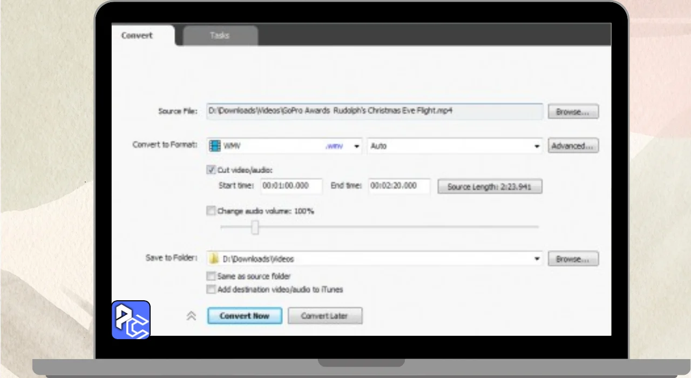This screenshot has width=691, height=378.
Task: Uncheck the Cut video/audio checkbox
Action: pos(211,170)
